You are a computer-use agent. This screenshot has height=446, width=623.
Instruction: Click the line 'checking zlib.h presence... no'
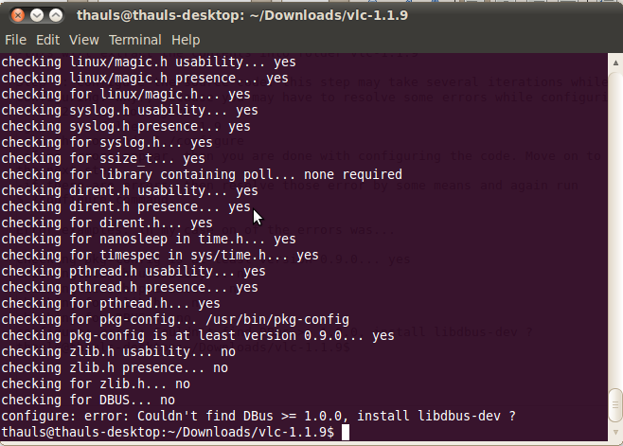coord(115,367)
